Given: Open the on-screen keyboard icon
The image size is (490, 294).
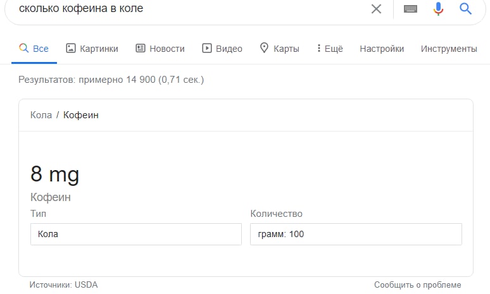Looking at the screenshot, I should click(410, 9).
